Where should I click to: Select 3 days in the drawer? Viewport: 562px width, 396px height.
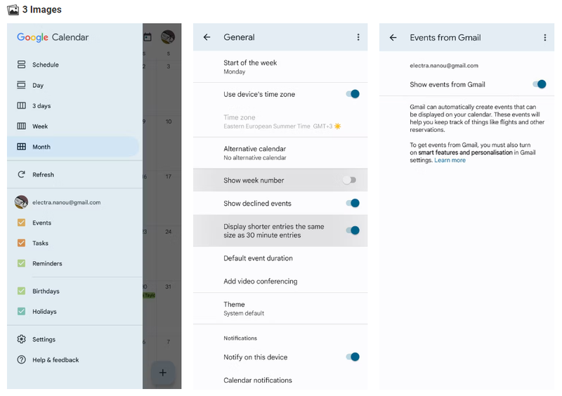[74, 105]
